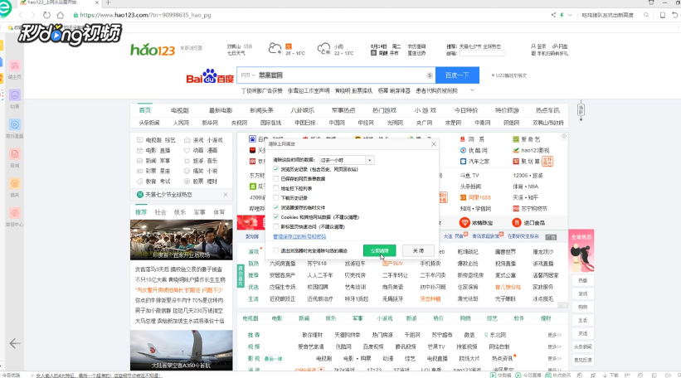Open a new tab with the plus icon
The width and height of the screenshot is (681, 378).
[108, 2]
